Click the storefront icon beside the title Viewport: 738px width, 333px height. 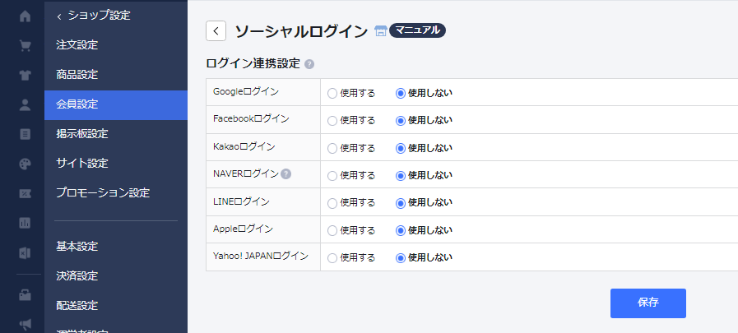coord(380,31)
